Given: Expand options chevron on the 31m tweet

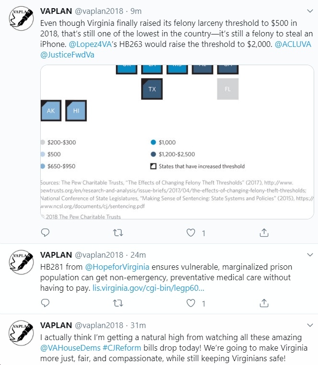Looking at the screenshot, I should pos(310,325).
